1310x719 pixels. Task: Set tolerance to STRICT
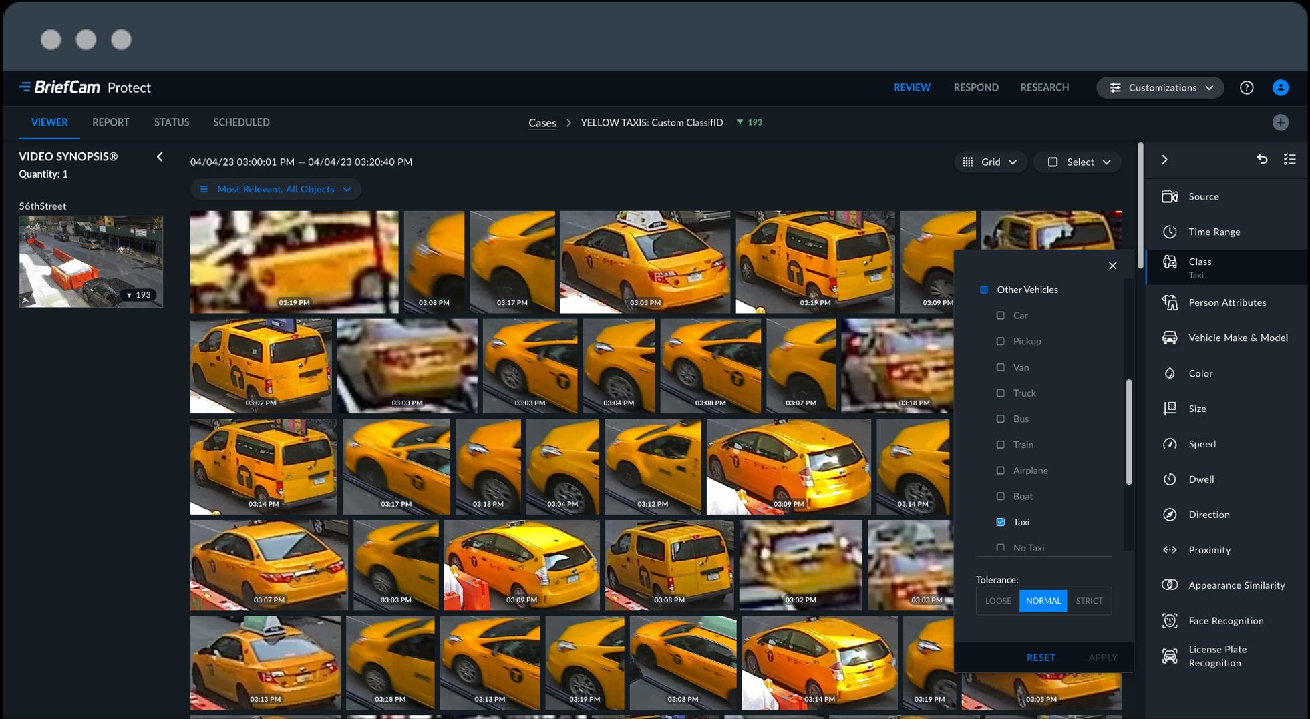1088,601
